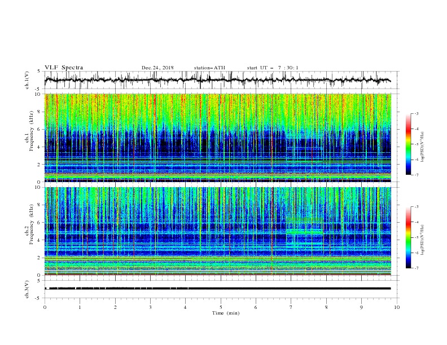Click the time axis tick label '0'
Screen dimensions: 447x345
pos(45,307)
